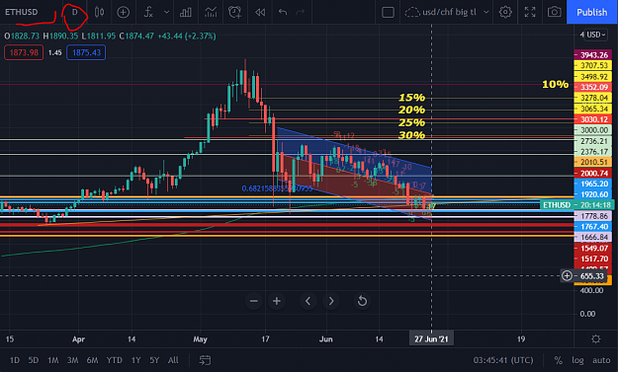Screen dimensions: 618x372
Task: Click the ETHUSD countdown price label
Action: pyautogui.click(x=576, y=205)
